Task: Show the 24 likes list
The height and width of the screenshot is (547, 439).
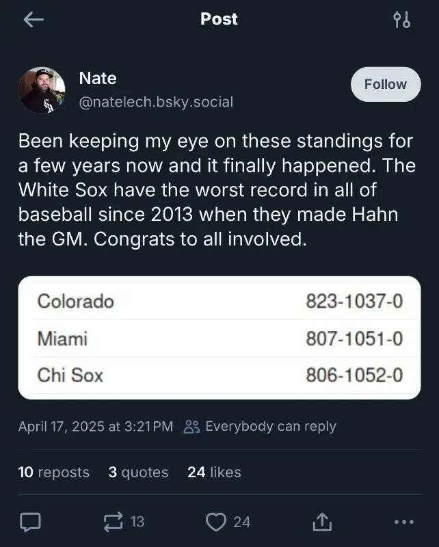Action: (x=214, y=472)
